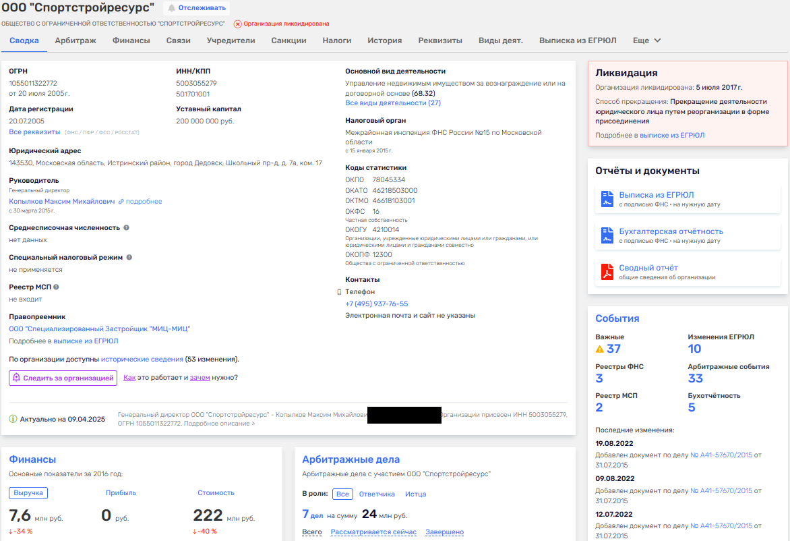Open выписке из ЕГРЮЛ link under Правопреемник
This screenshot has height=541, width=790.
point(86,341)
